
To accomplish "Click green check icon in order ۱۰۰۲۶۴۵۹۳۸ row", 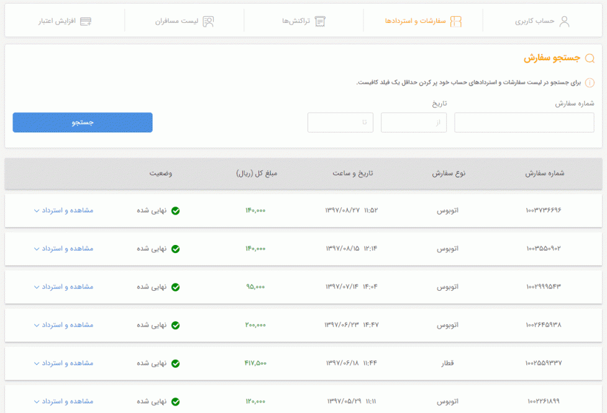I will (175, 326).
